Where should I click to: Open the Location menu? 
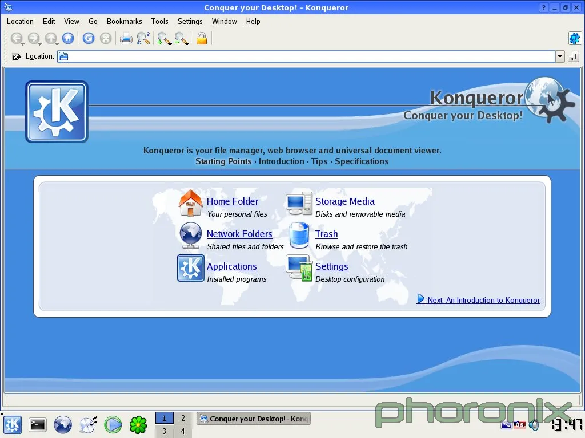pos(20,22)
